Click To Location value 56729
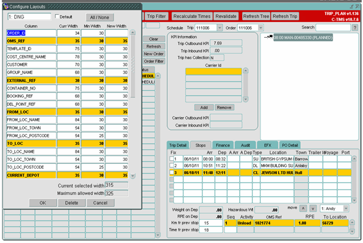The image size is (363, 243). tap(335, 223)
